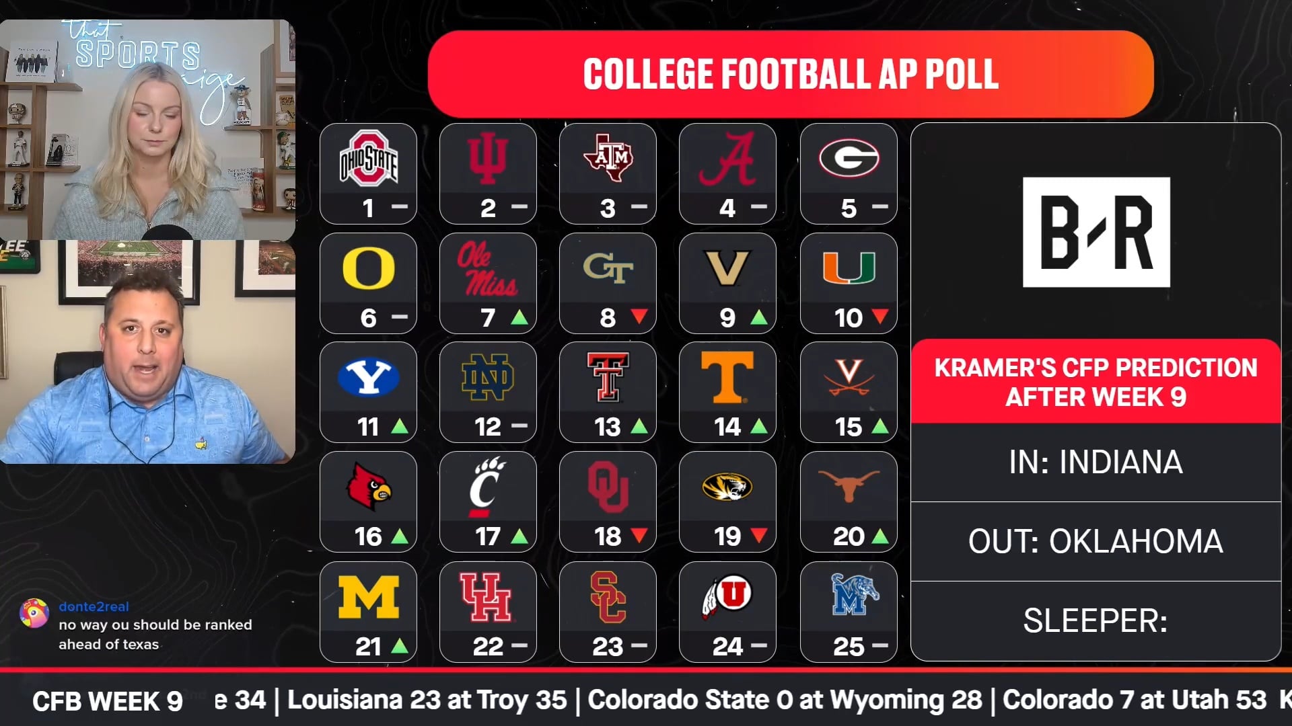Click the Bleacher Report B/R logo

1096,233
